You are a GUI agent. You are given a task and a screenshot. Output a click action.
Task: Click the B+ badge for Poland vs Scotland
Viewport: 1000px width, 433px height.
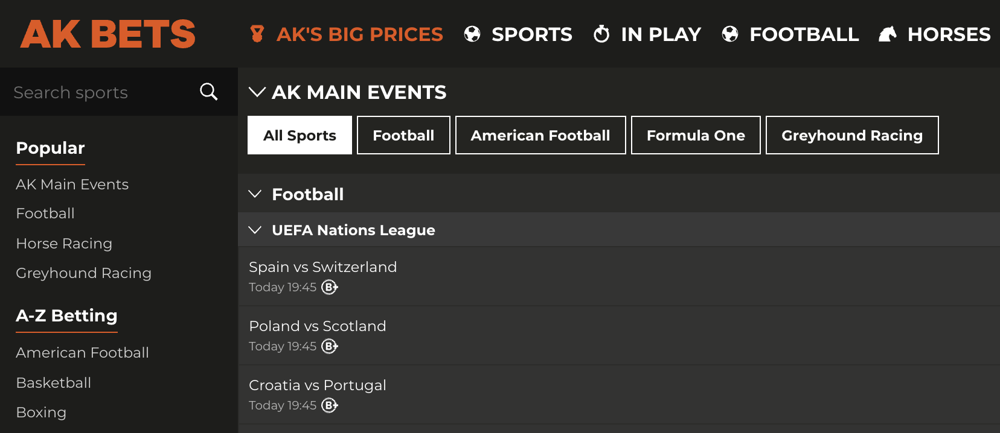(x=330, y=346)
